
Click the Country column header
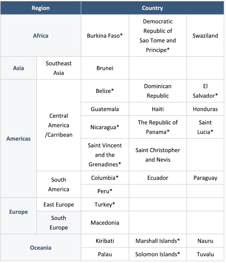tap(152, 8)
